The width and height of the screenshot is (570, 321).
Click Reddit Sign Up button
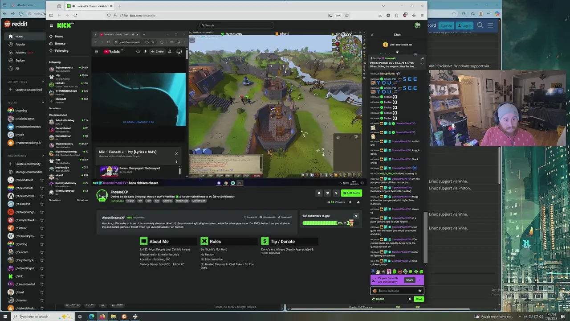click(446, 25)
